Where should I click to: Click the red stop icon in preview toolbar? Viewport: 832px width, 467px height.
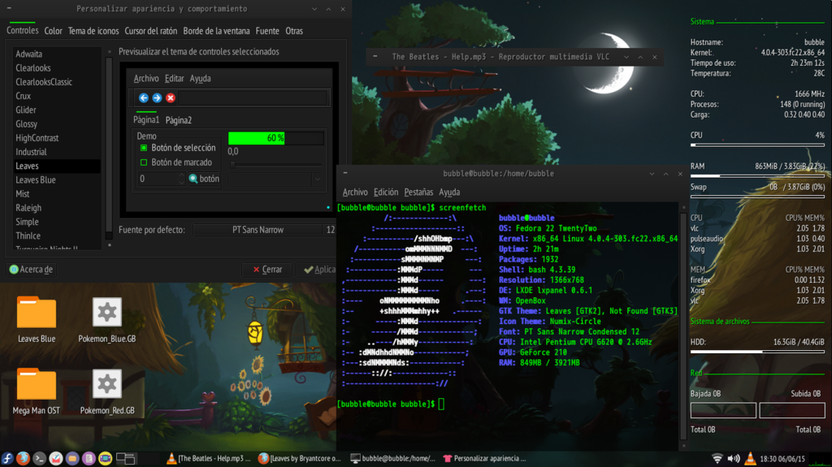[171, 97]
